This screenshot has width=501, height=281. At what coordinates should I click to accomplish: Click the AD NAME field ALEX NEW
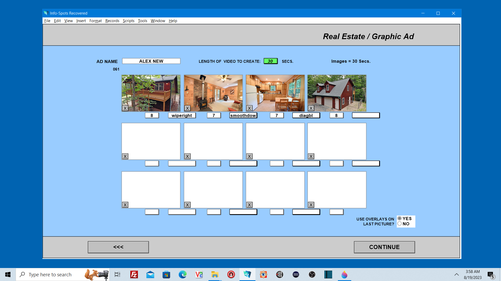pos(151,61)
